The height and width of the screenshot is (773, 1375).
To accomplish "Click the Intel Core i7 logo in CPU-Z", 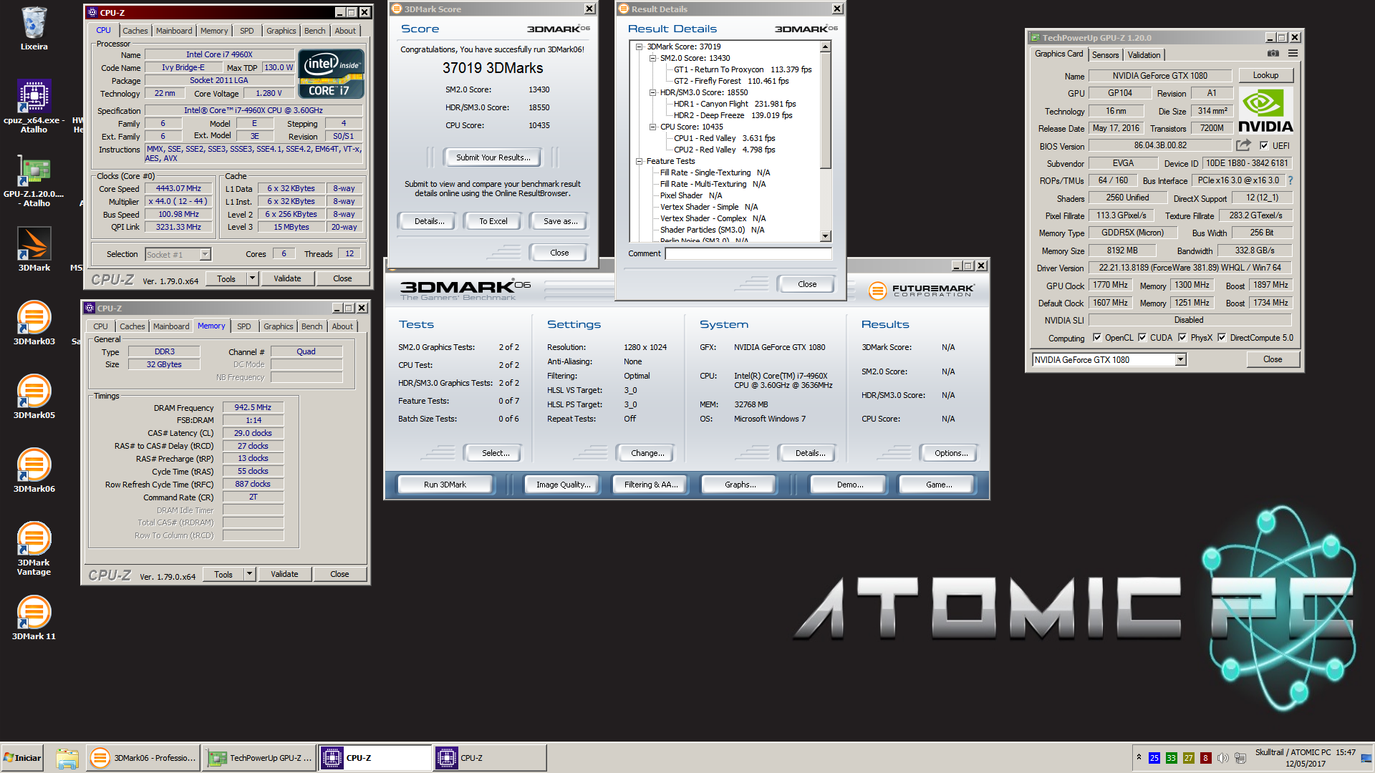I will pos(331,74).
